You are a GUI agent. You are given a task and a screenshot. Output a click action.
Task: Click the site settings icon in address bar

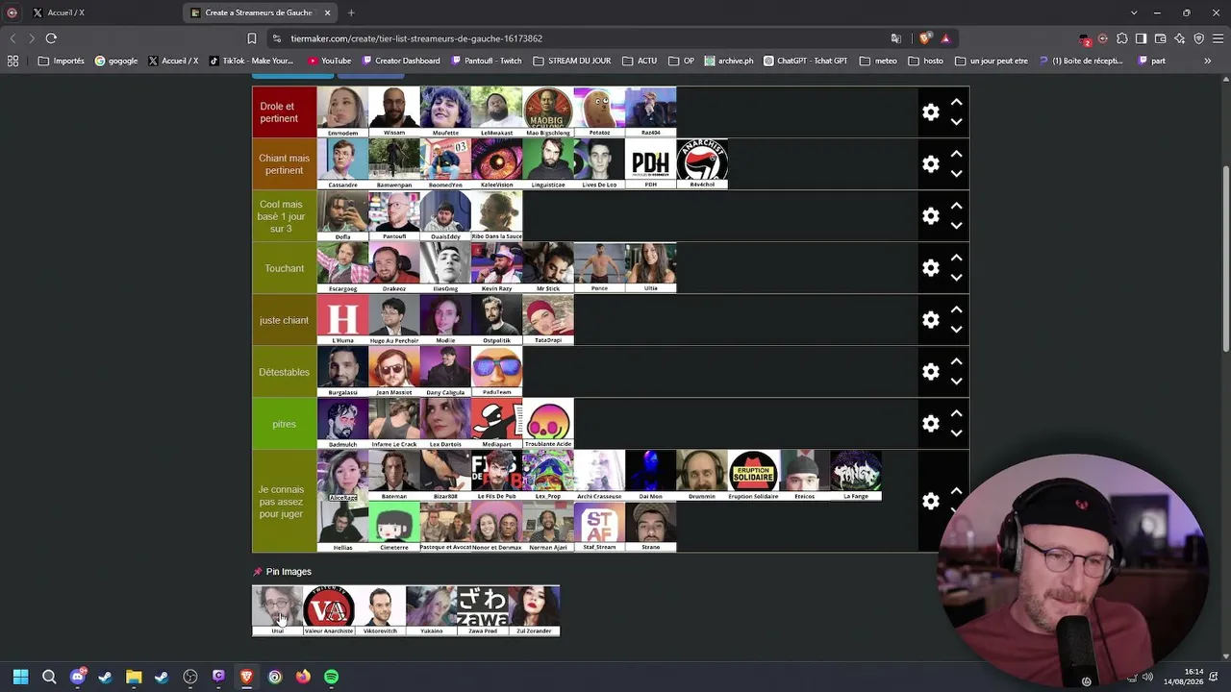pos(277,38)
